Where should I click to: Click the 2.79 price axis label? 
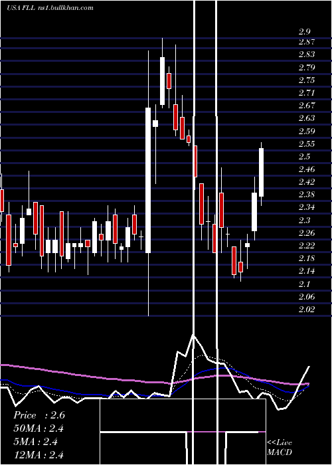point(307,67)
